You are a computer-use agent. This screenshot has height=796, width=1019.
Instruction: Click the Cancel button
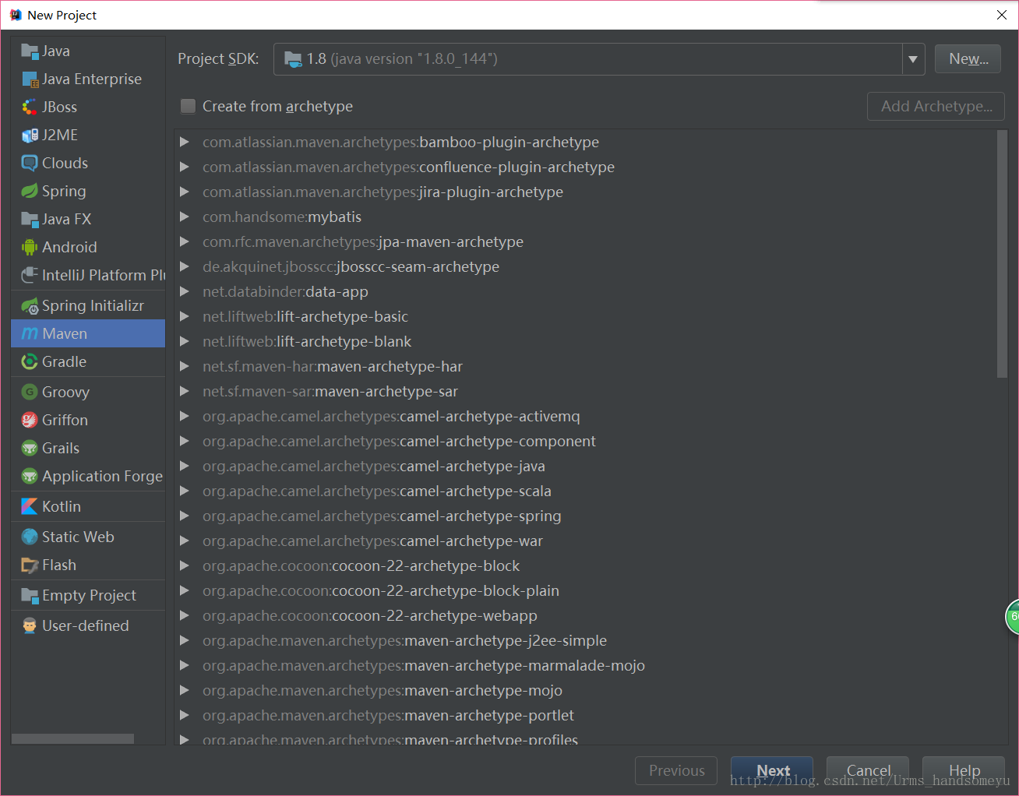tap(868, 770)
